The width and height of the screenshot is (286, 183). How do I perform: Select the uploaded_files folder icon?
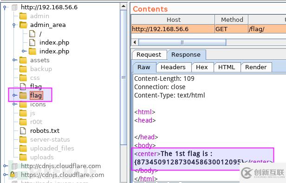point(23,148)
